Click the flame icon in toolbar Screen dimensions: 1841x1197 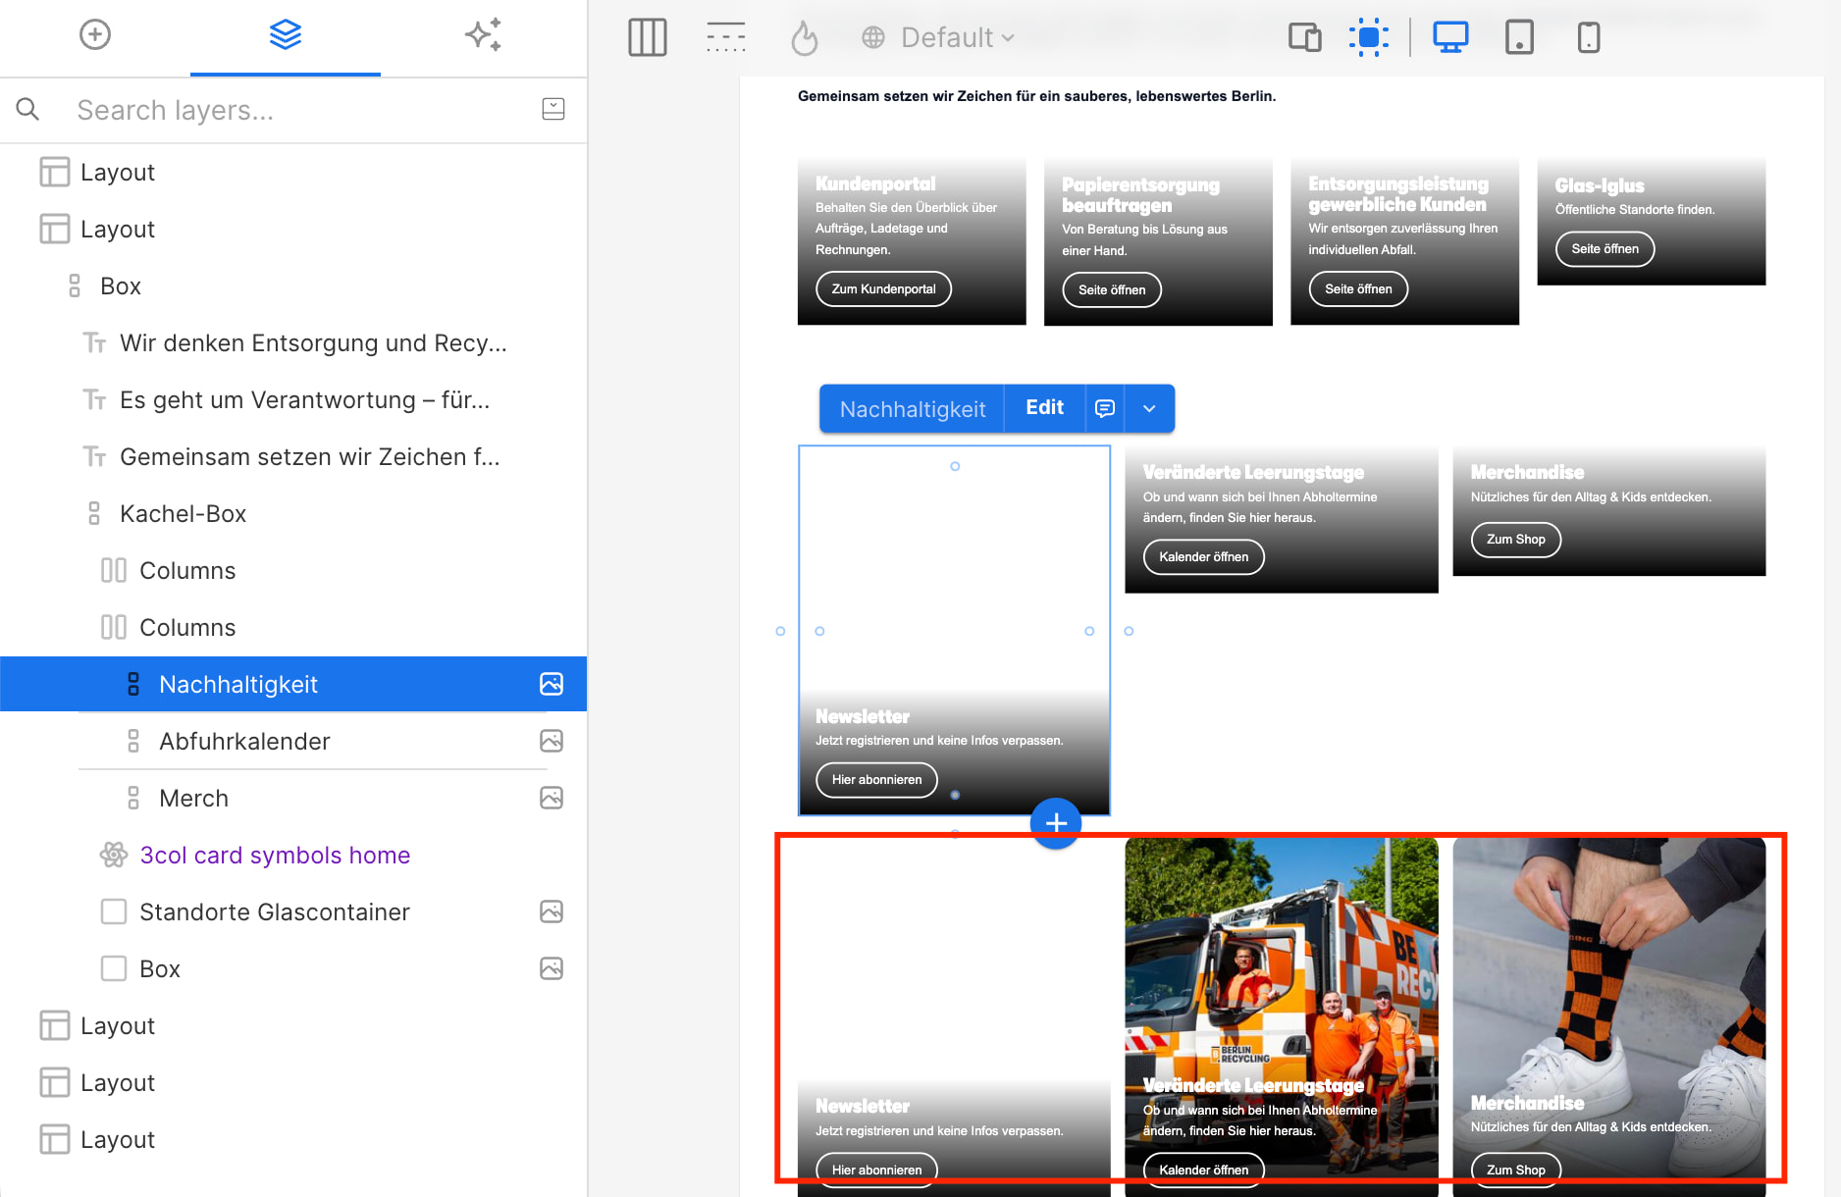805,37
